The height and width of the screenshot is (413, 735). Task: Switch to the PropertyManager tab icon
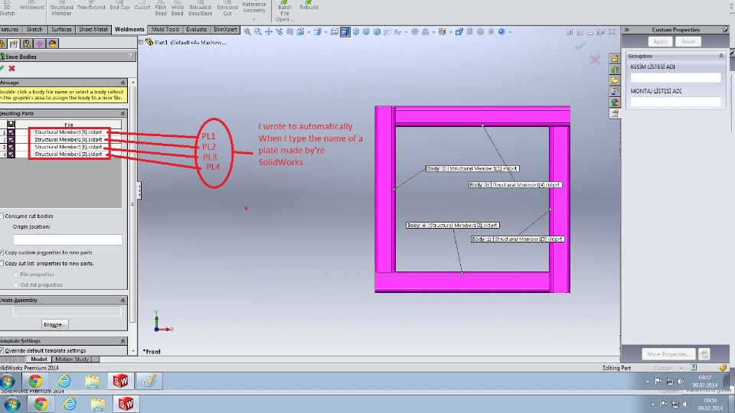point(14,44)
